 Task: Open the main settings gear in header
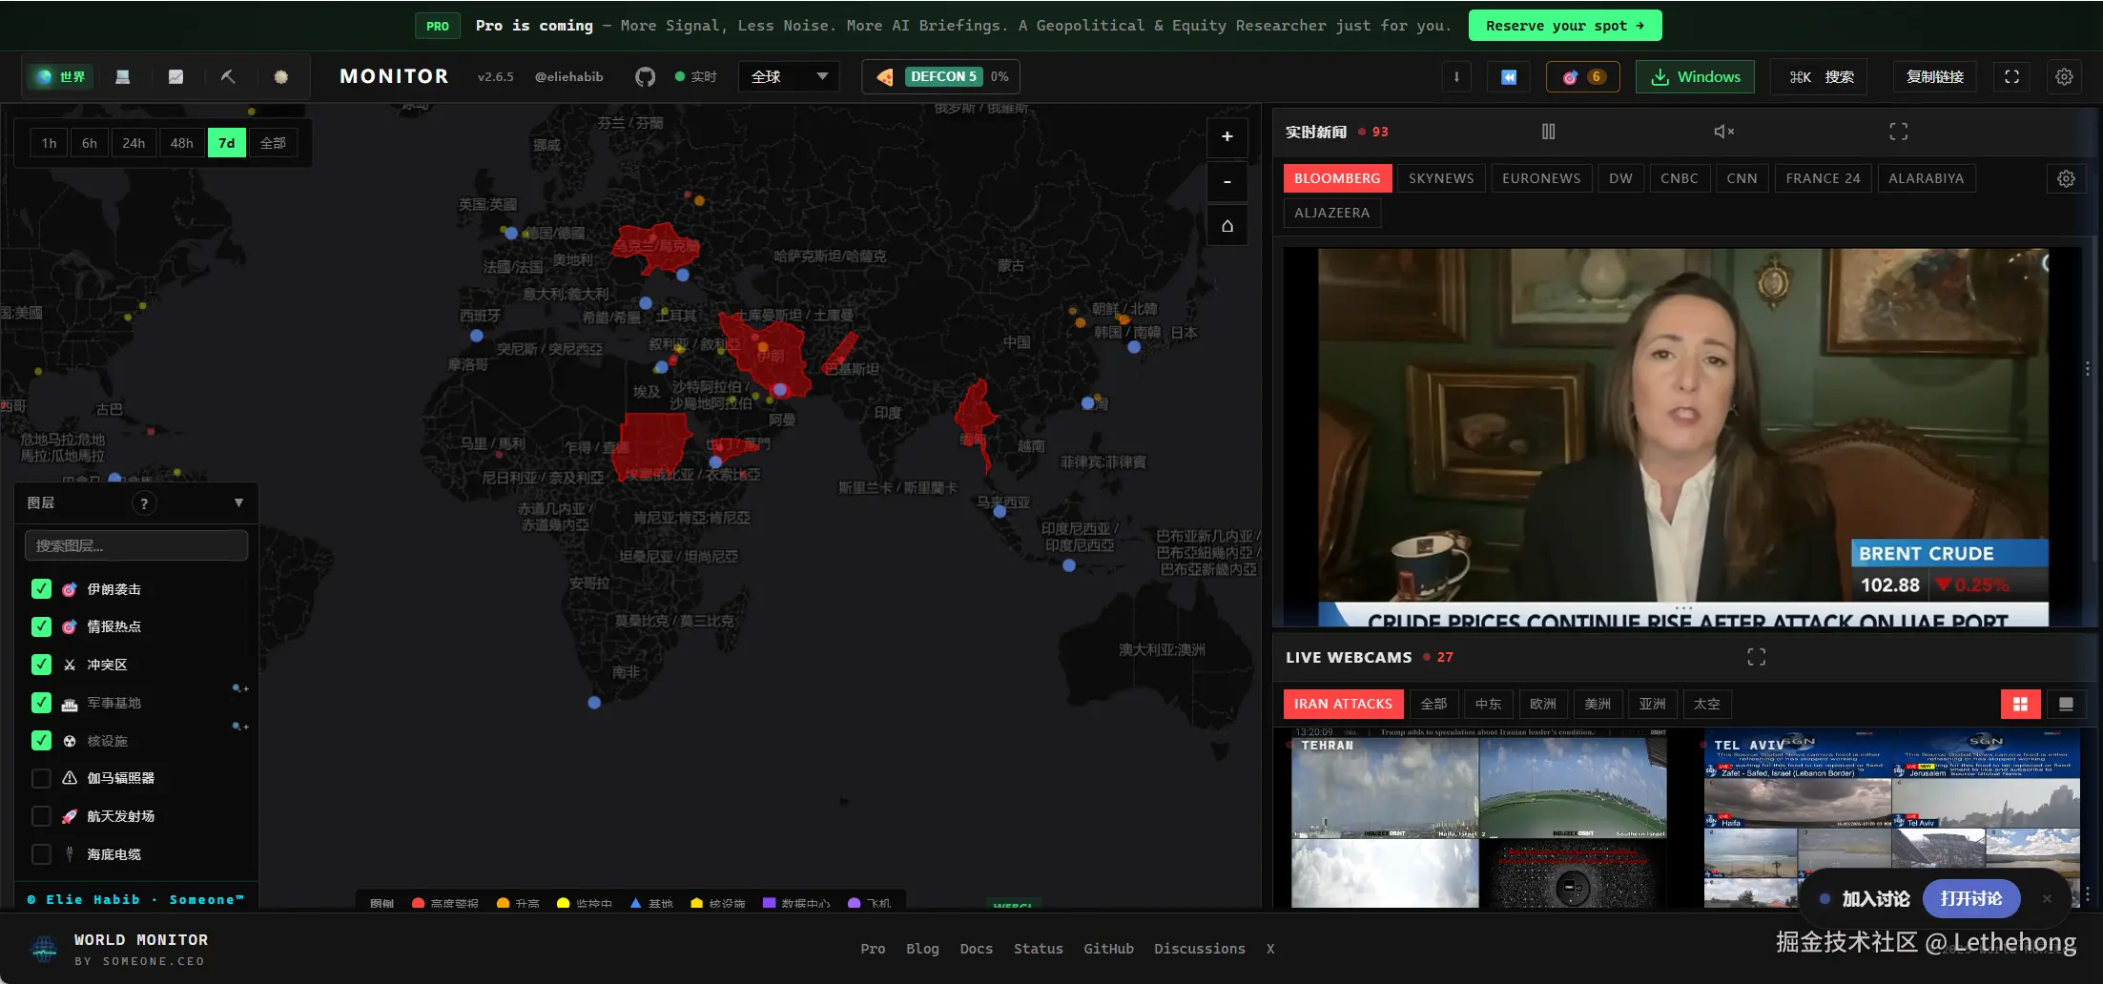2064,77
